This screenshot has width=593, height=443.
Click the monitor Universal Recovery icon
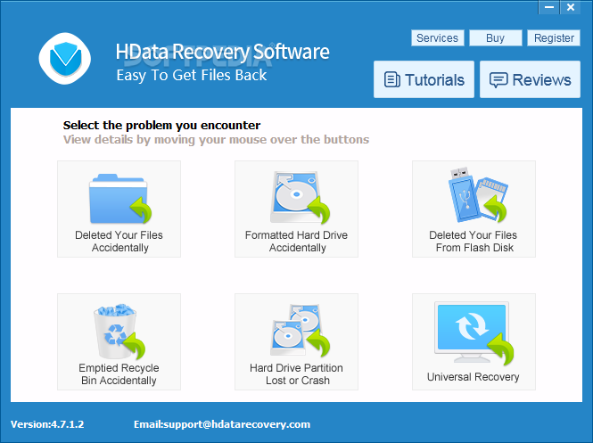(x=474, y=333)
